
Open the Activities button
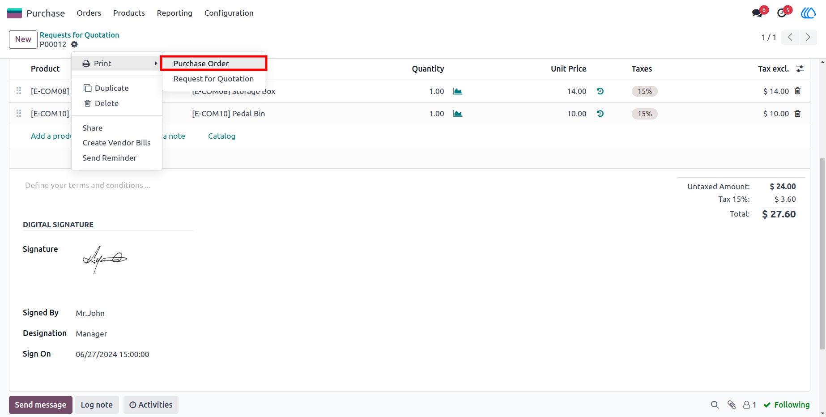coord(151,405)
